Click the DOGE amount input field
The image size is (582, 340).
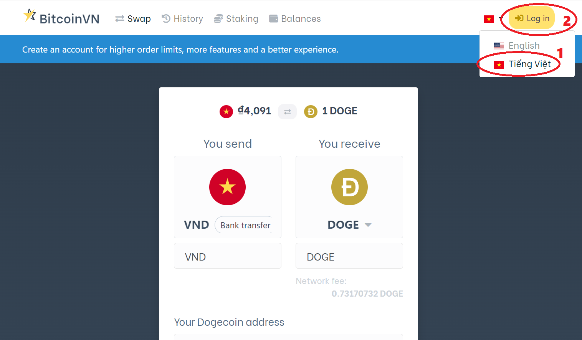point(349,256)
